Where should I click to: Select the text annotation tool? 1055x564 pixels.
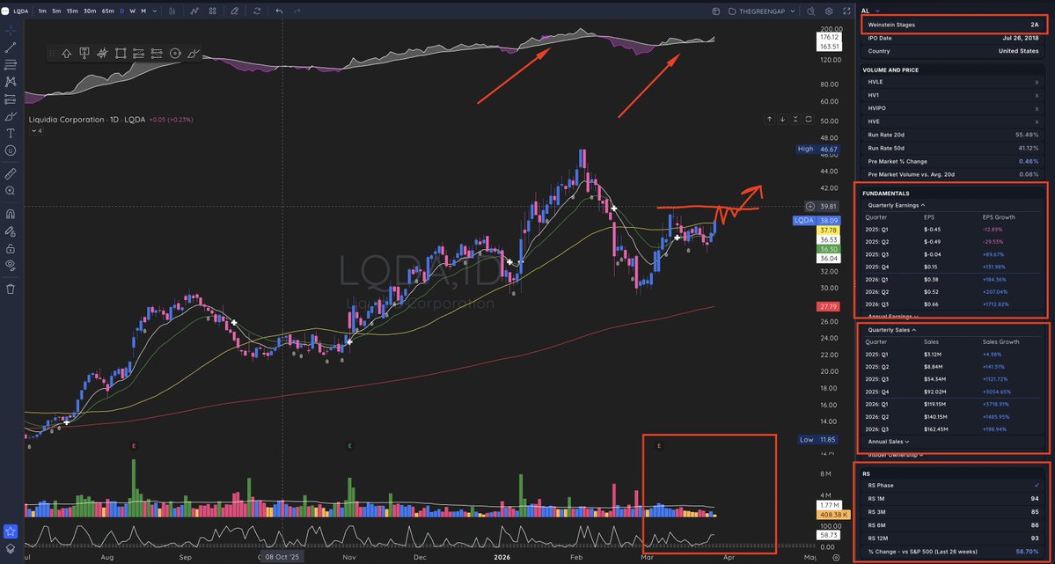11,133
